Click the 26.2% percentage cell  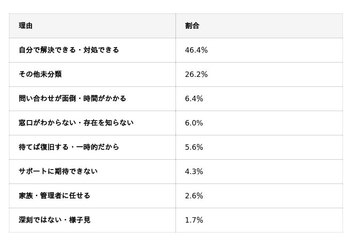(196, 75)
